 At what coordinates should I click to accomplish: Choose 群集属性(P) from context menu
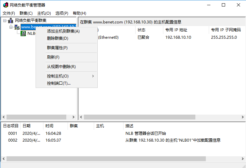(67, 48)
